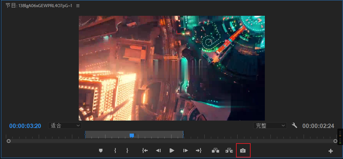
Task: Mark Out point with closing brace
Action: click(127, 150)
